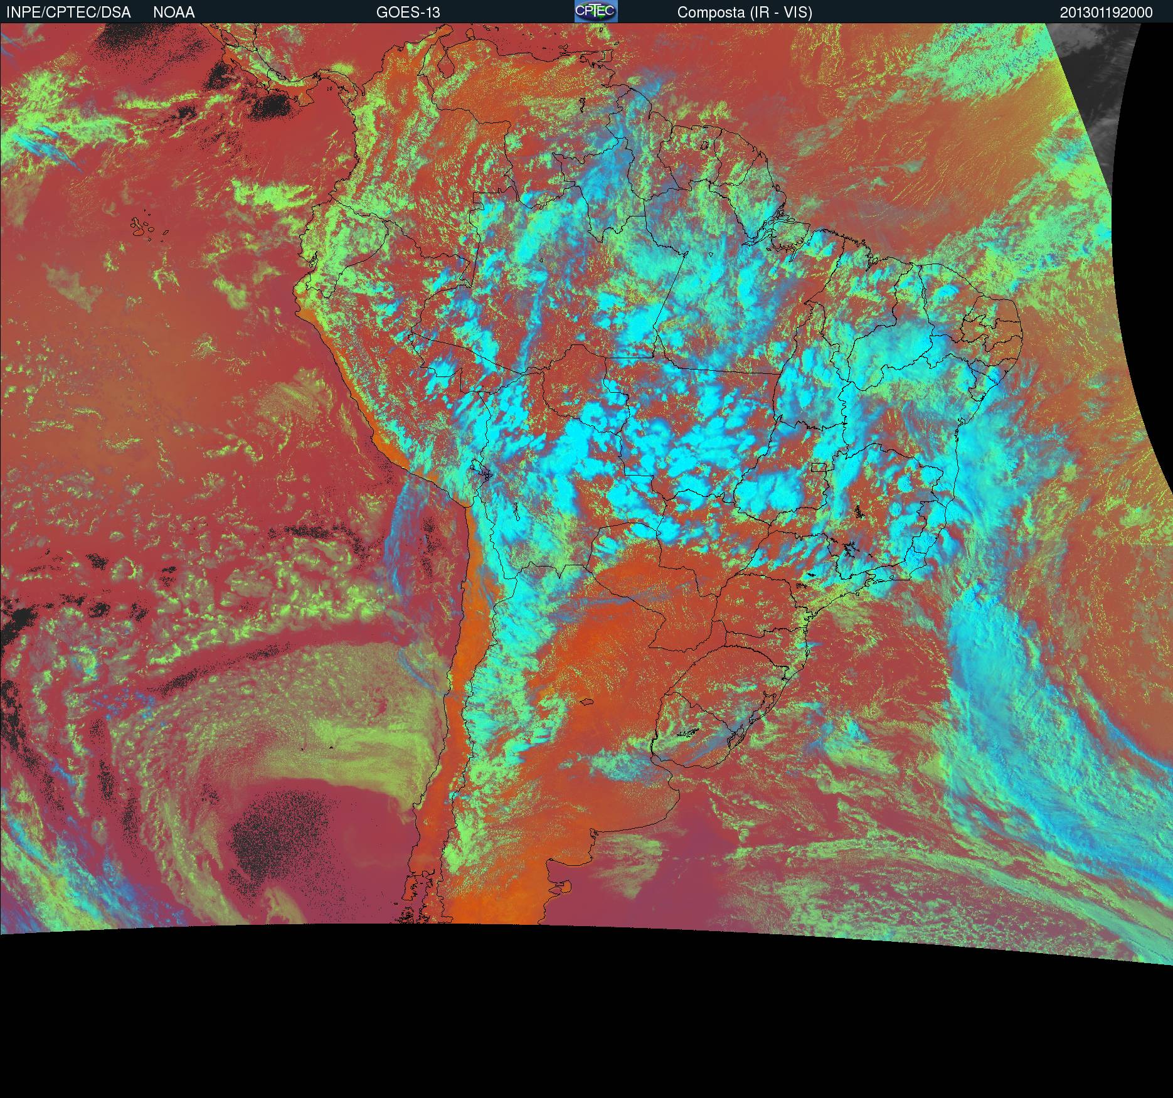
Task: Click the 'INPE/CPTEC/DSA' header text
Action: (x=68, y=13)
